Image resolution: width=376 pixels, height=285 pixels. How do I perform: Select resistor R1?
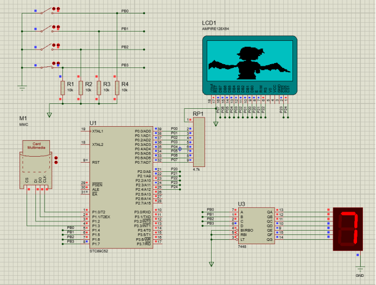[x=63, y=87]
